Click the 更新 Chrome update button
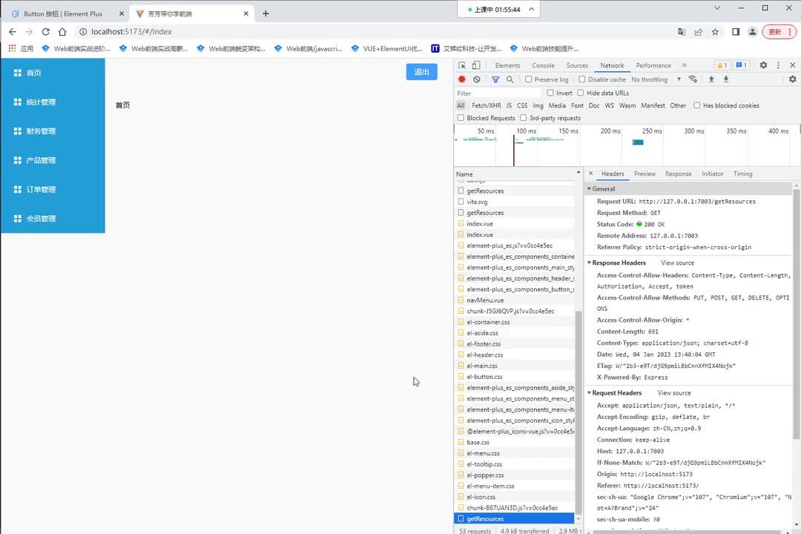 tap(779, 32)
